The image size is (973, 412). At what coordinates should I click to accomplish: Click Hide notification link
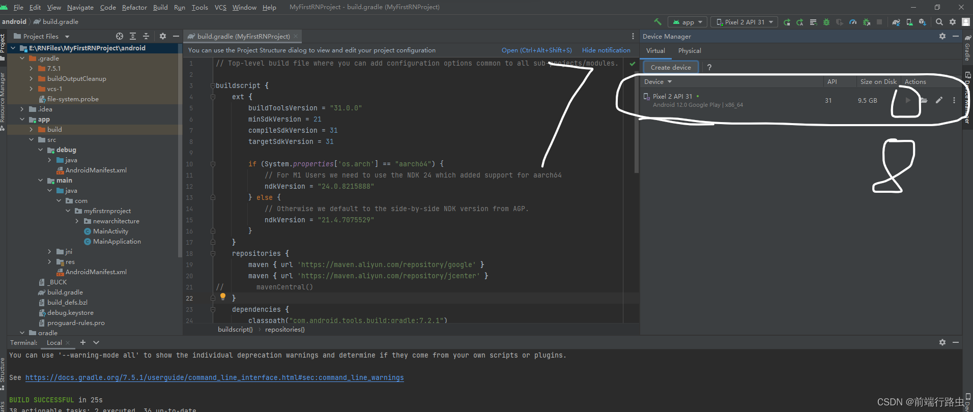click(x=606, y=50)
